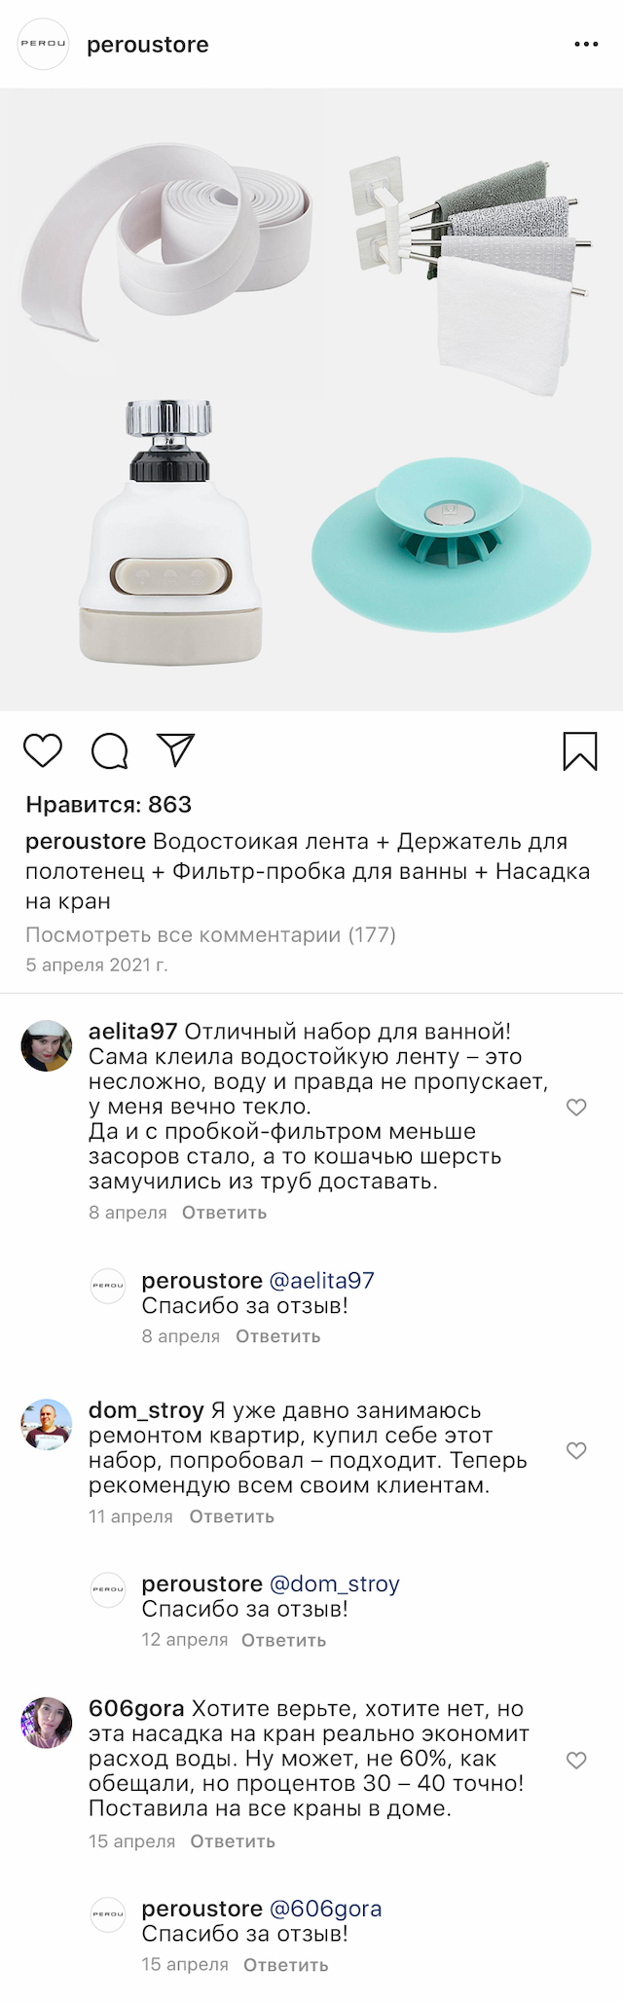Open the @aelita97 mention link

[321, 1281]
